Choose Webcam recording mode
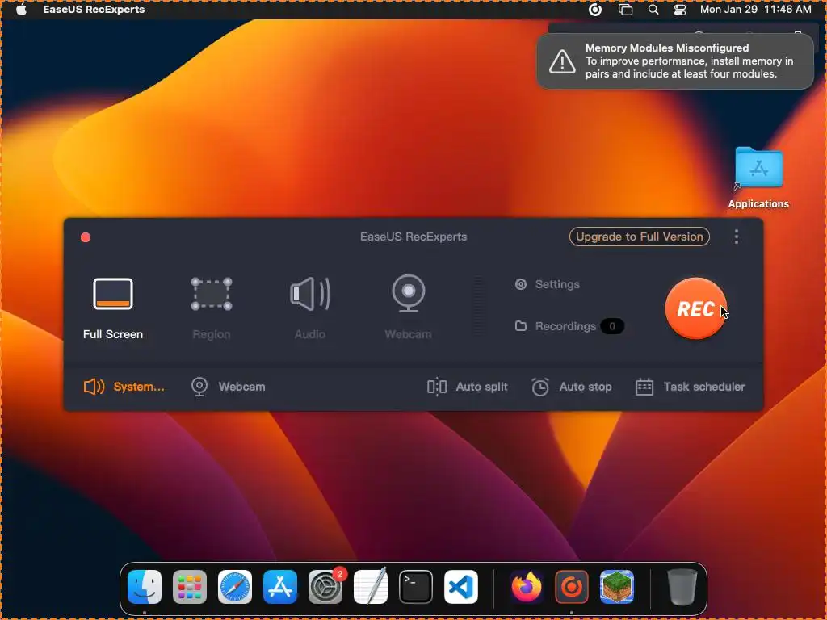 tap(408, 308)
